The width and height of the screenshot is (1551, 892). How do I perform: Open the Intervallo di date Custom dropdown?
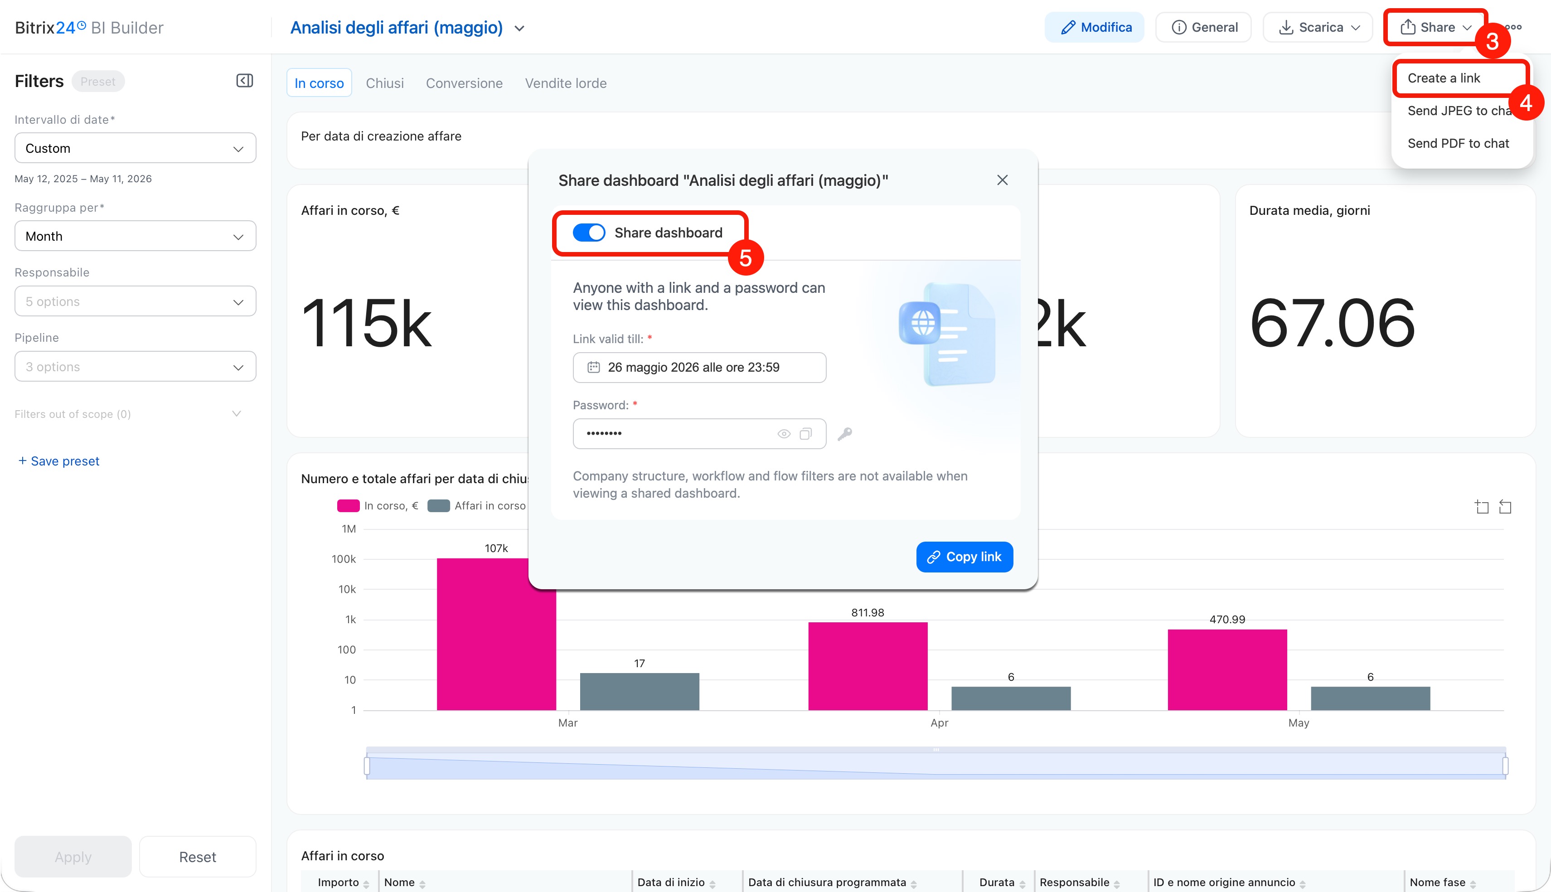pos(136,148)
